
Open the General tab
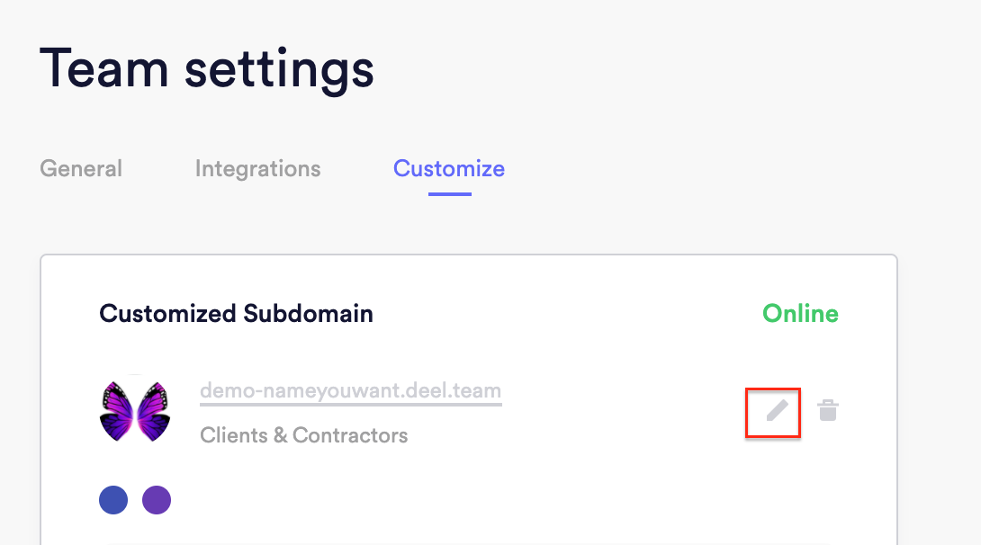pos(81,169)
